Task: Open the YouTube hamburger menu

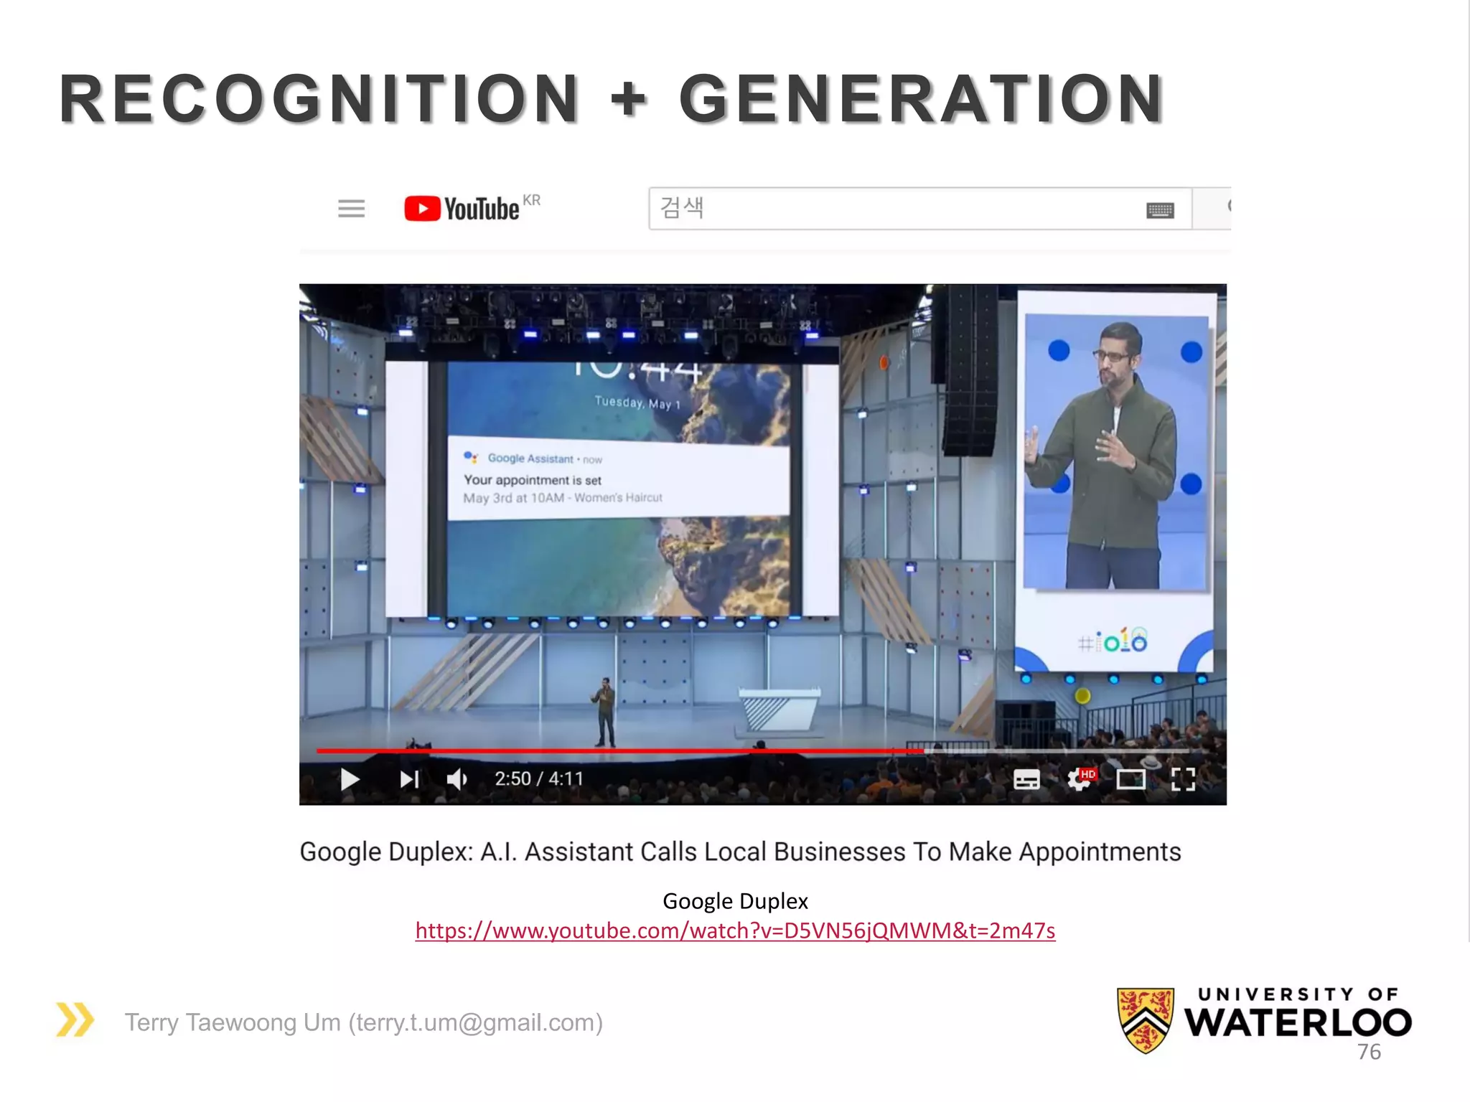Action: [x=351, y=209]
